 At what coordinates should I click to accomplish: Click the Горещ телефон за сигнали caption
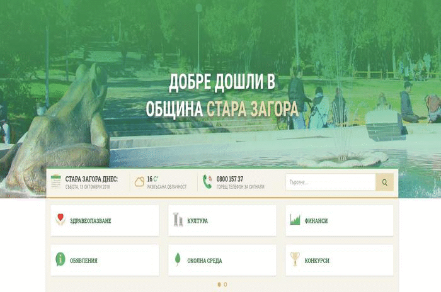pos(240,187)
